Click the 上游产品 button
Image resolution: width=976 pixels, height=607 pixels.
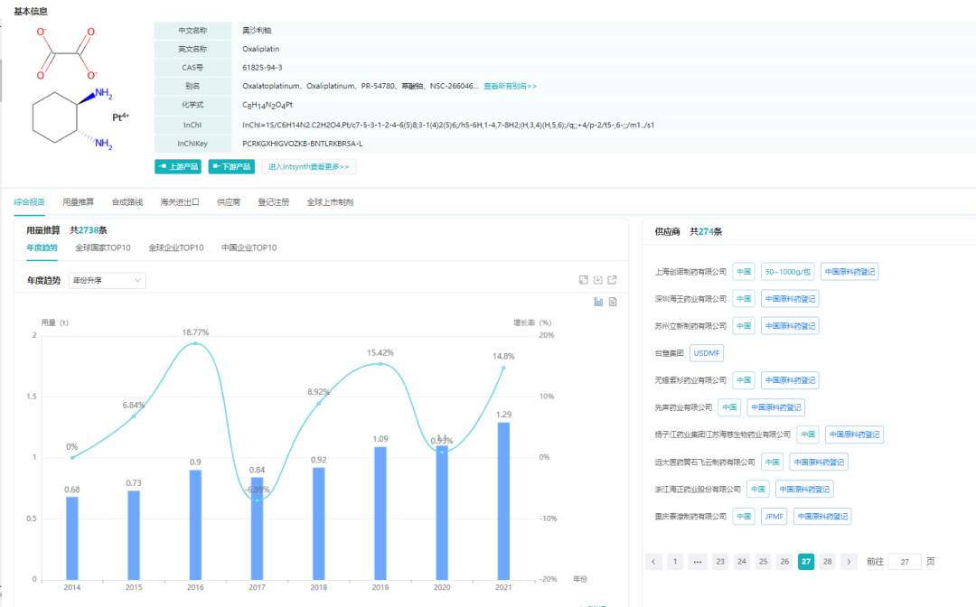[178, 166]
